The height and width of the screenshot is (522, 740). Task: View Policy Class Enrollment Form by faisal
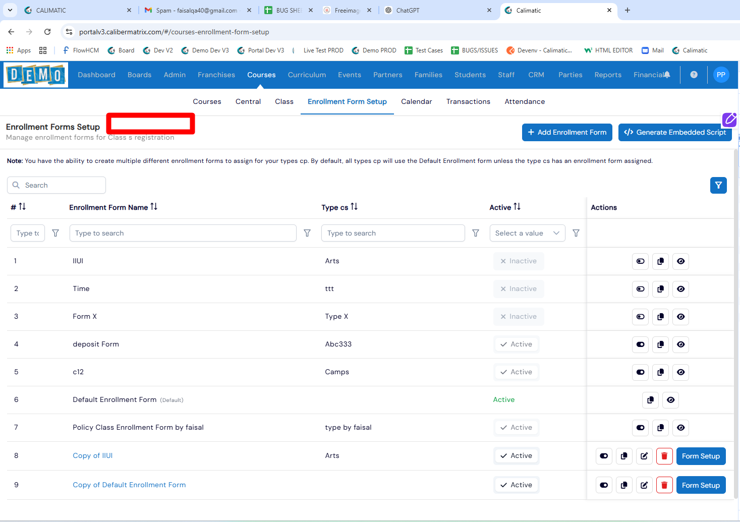[x=680, y=428]
